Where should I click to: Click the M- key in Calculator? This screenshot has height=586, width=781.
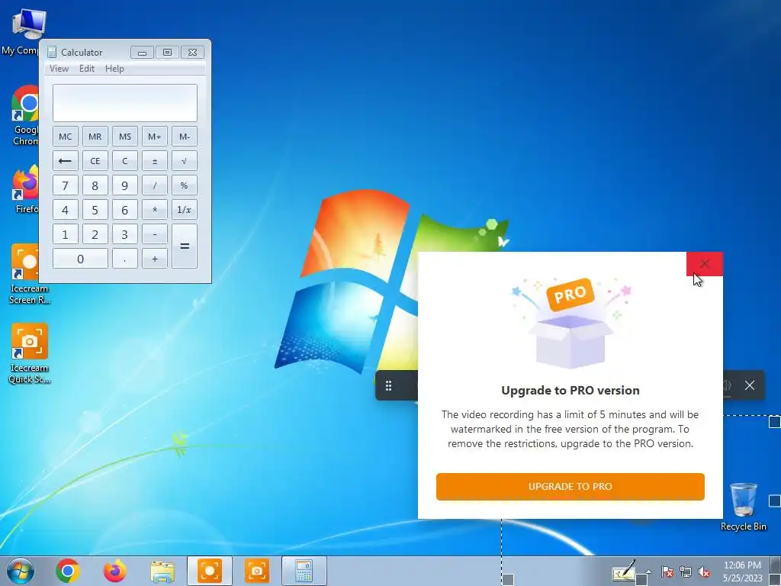click(x=185, y=137)
